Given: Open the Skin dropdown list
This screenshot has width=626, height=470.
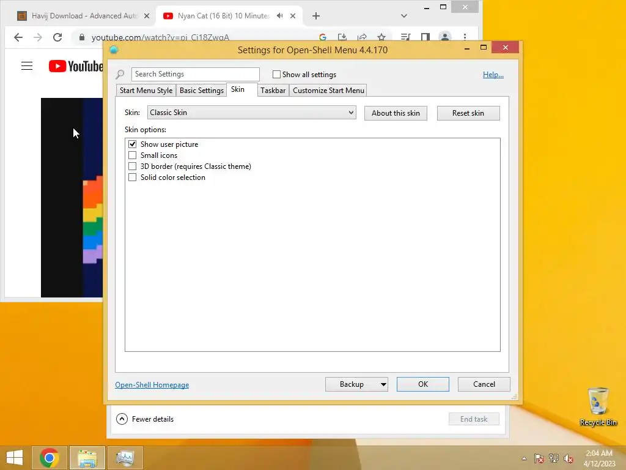Looking at the screenshot, I should coord(251,113).
